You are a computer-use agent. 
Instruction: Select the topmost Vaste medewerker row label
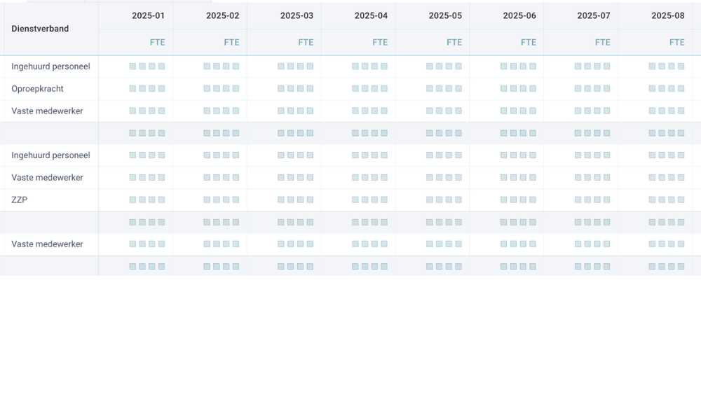(x=46, y=111)
